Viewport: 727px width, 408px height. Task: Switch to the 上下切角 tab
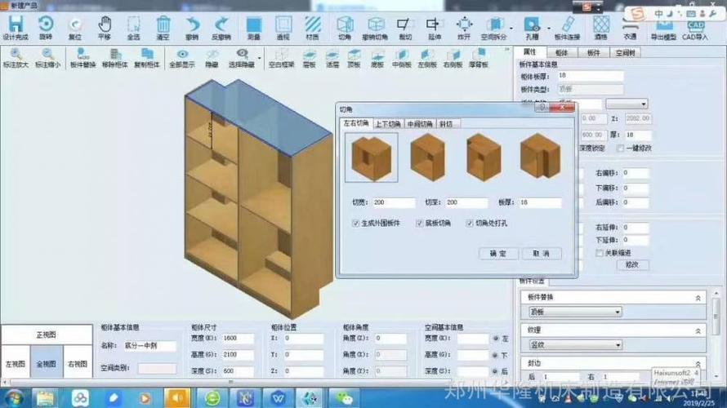coord(388,124)
